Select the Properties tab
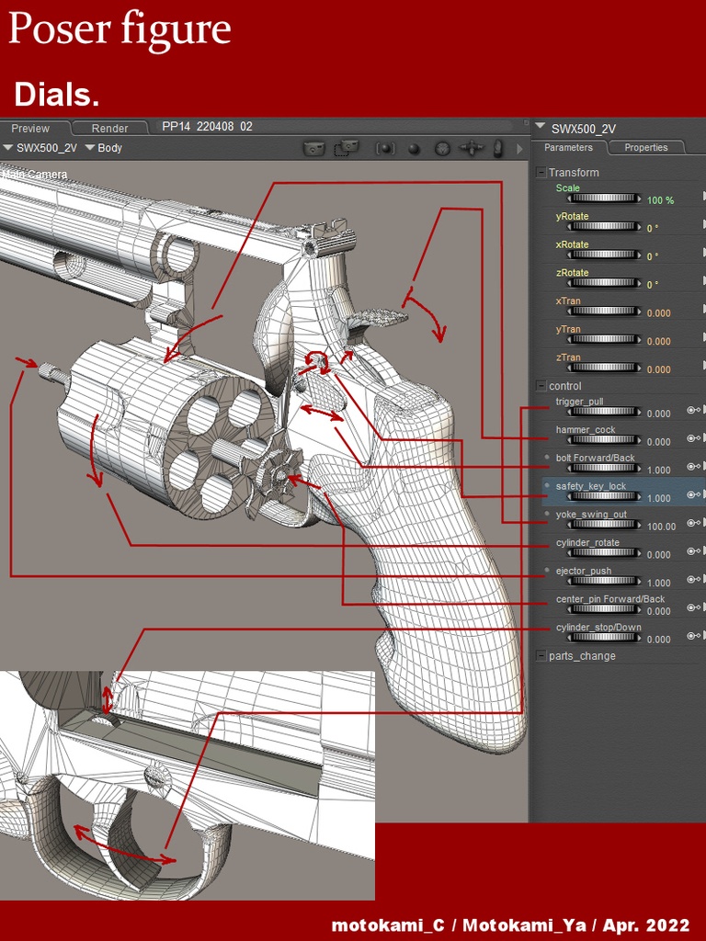This screenshot has width=706, height=941. click(646, 148)
